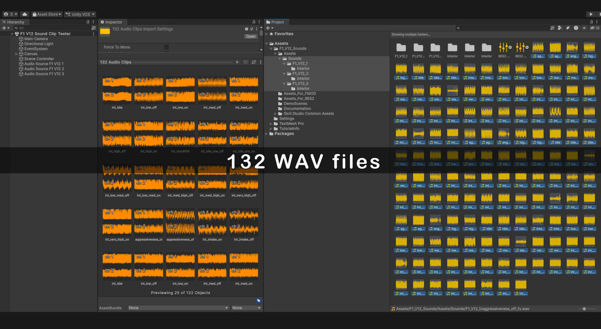This screenshot has height=329, width=601.
Task: Select the first F1_V12_1 folder thumbnail
Action: pos(401,50)
